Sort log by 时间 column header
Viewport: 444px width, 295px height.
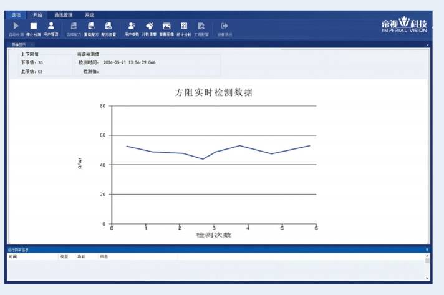(32, 256)
